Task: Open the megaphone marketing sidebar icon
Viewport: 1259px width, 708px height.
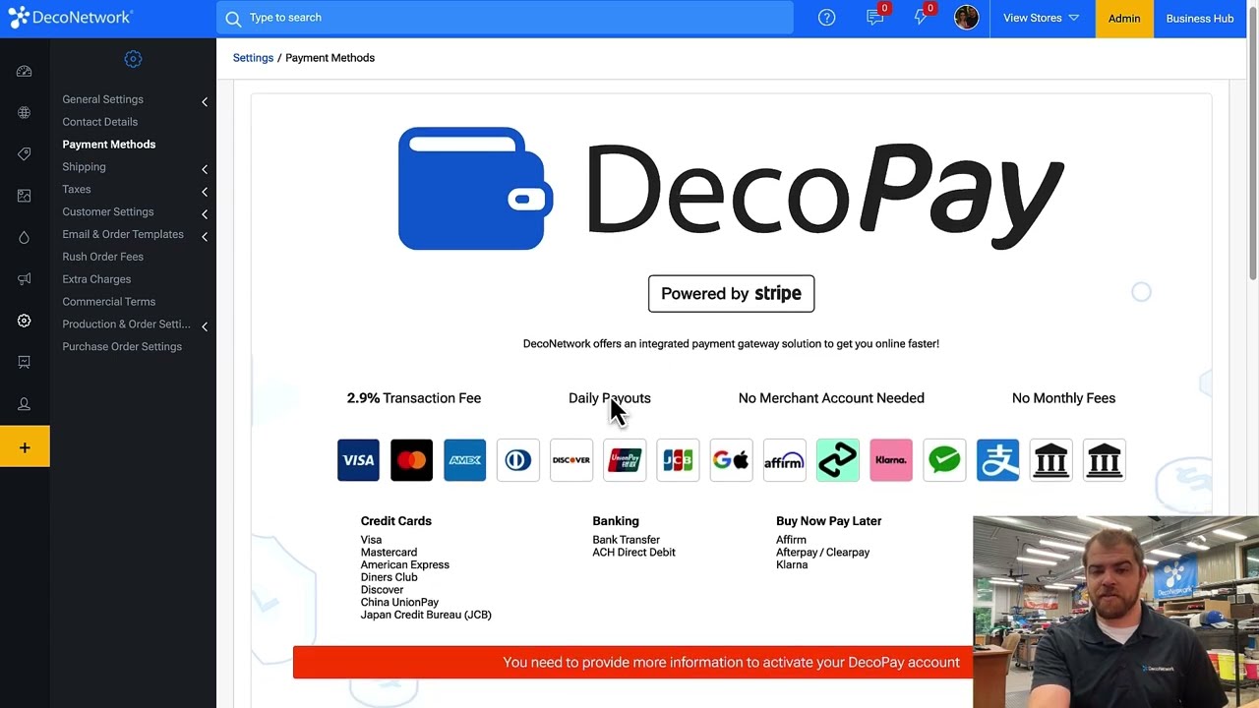Action: 25,279
